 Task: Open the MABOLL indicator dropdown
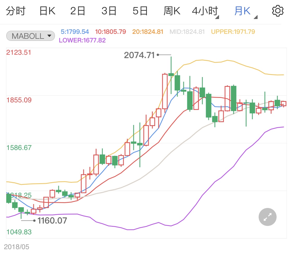tap(30, 36)
